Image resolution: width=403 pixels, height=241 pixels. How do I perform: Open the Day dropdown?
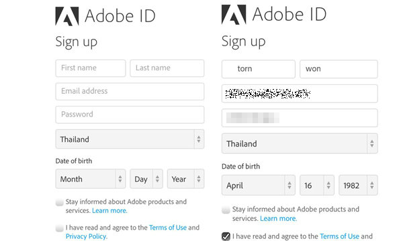click(146, 179)
